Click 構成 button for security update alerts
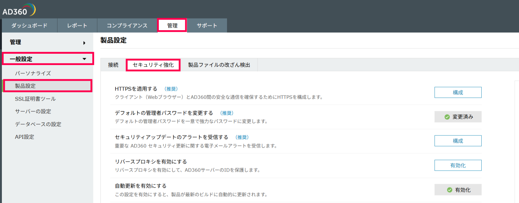This screenshot has width=519, height=203. tap(458, 141)
